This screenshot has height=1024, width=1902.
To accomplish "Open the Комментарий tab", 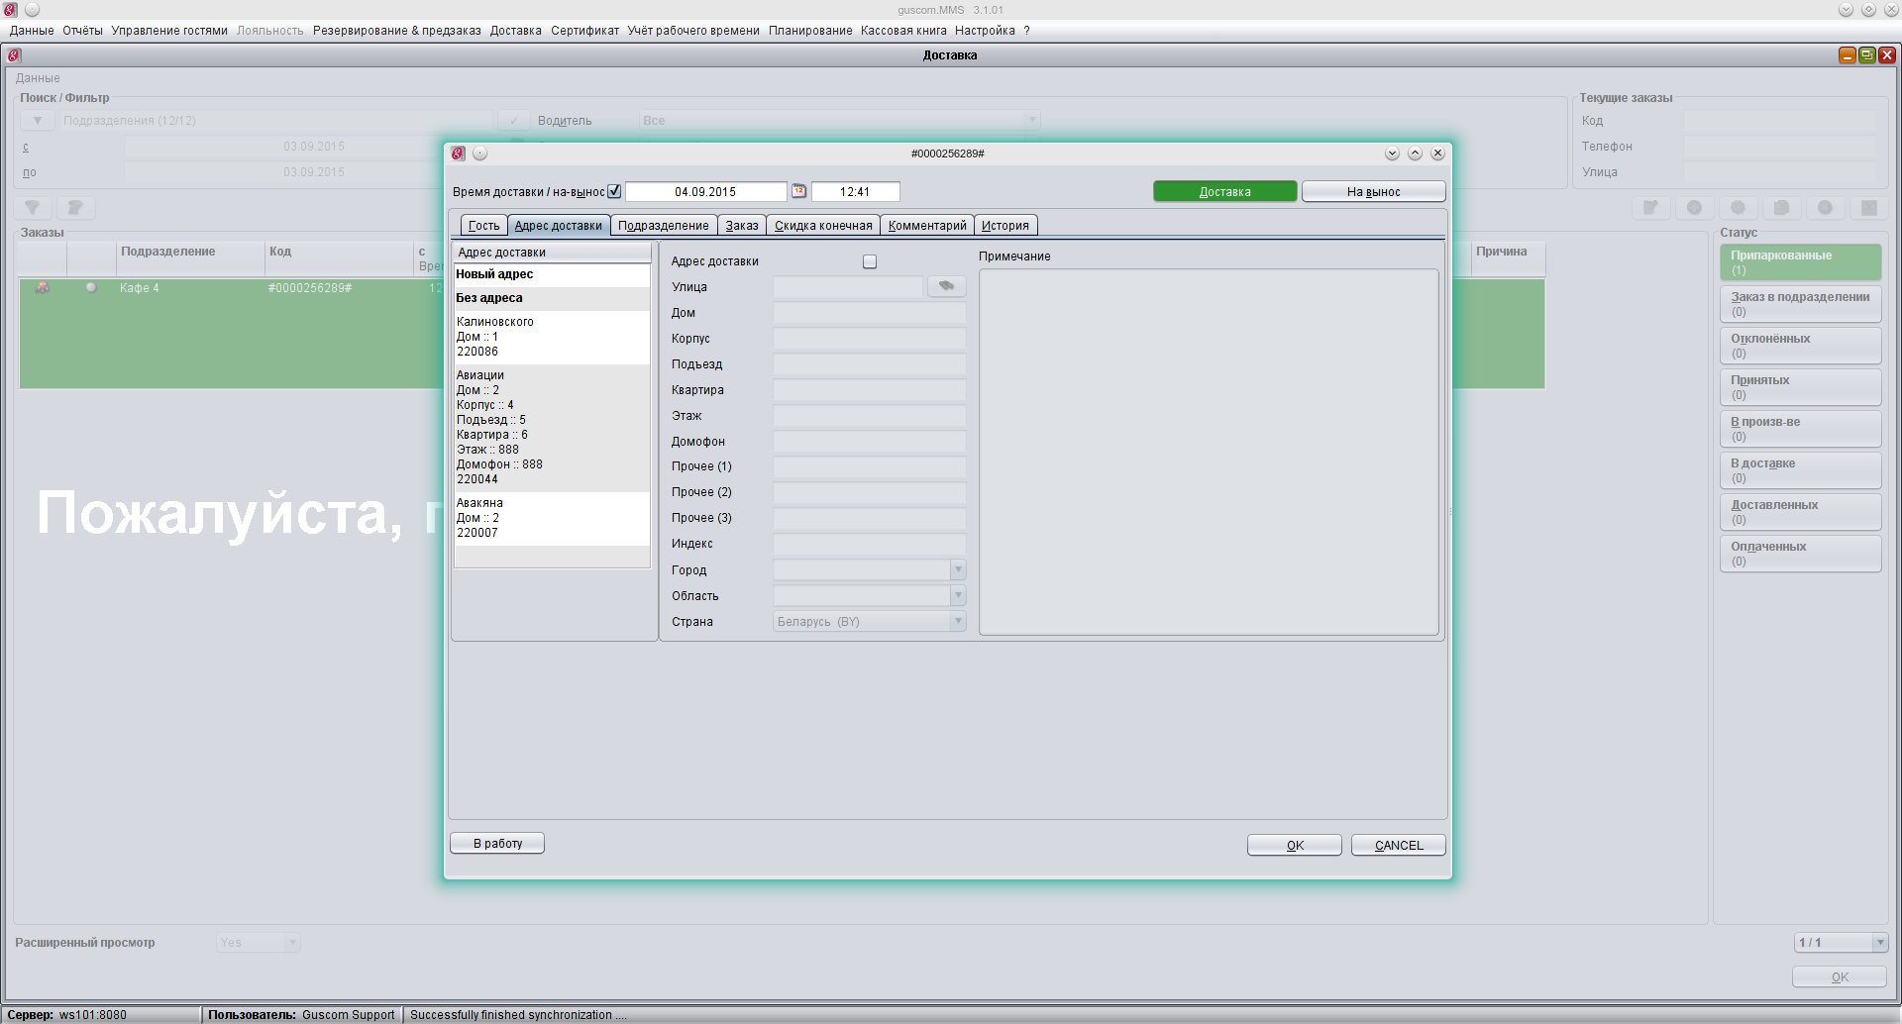I will click(x=926, y=226).
